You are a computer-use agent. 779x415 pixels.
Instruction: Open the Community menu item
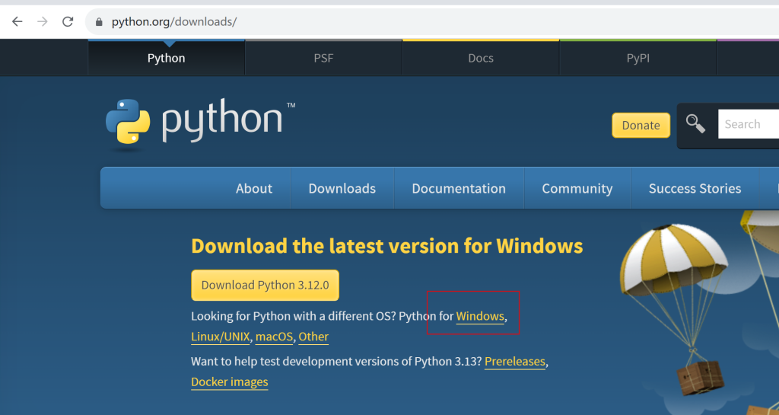point(577,188)
